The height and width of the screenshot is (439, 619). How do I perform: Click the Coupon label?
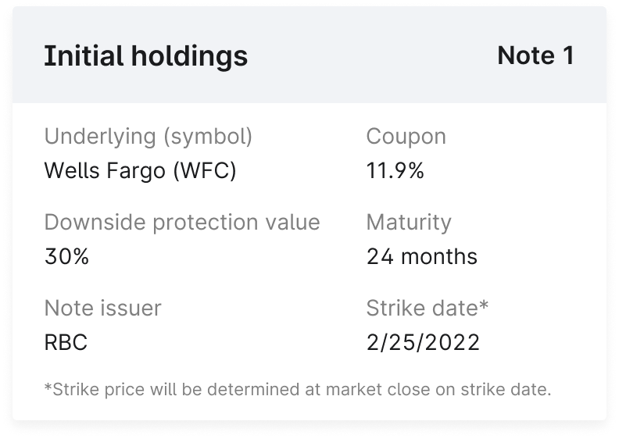pos(406,137)
